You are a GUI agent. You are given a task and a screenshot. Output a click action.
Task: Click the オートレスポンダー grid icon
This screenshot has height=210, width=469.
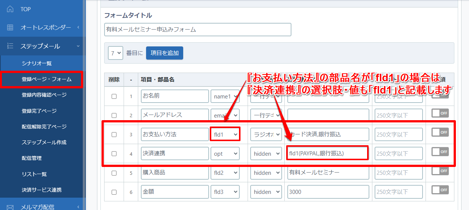10,27
